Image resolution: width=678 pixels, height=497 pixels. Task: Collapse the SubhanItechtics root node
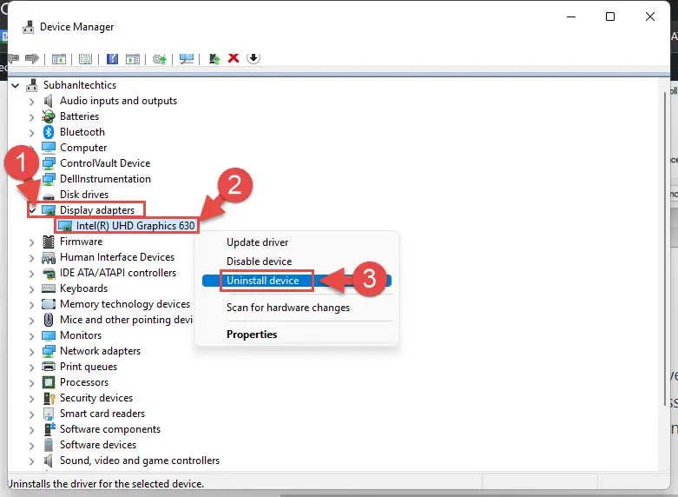[16, 85]
